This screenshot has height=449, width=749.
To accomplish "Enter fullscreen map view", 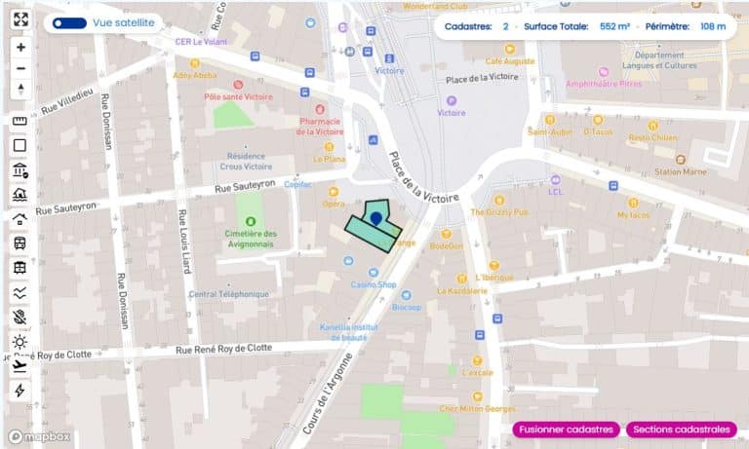I will click(x=20, y=19).
